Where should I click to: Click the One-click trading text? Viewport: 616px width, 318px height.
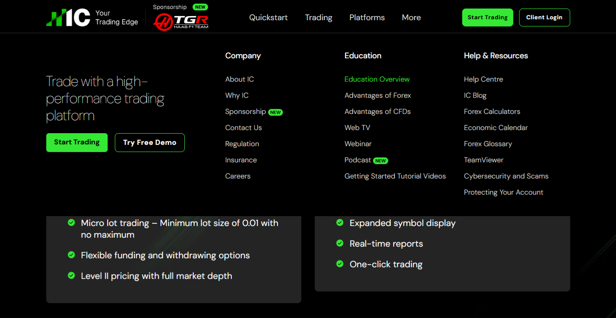click(386, 264)
